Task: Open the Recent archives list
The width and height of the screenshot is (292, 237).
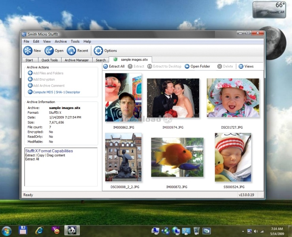Action: pyautogui.click(x=71, y=51)
